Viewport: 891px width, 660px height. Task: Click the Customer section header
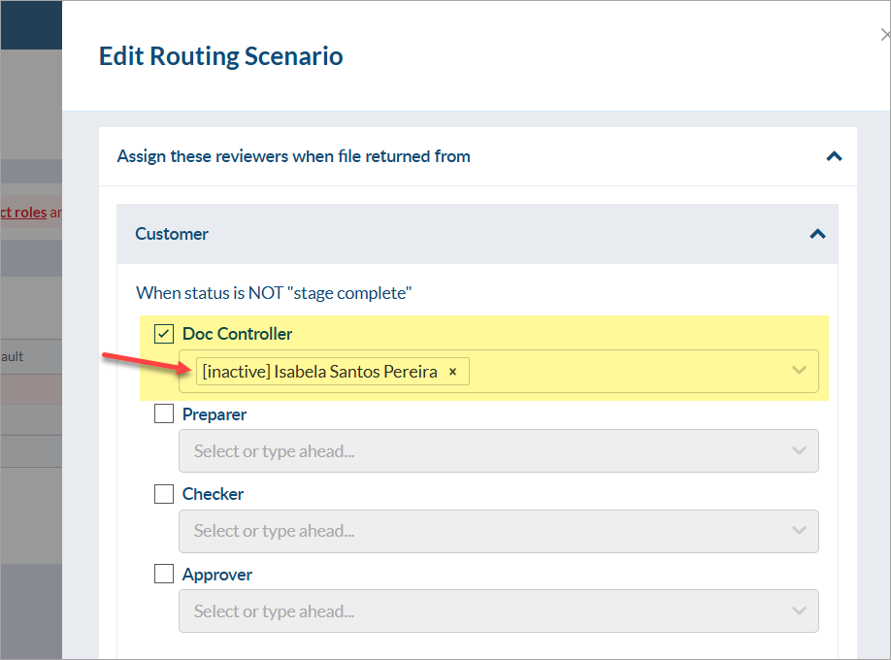172,234
